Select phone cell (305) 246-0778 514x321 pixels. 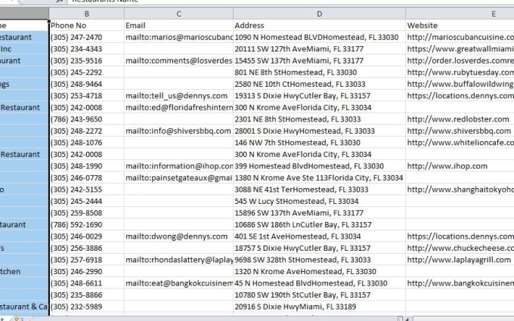[86, 177]
